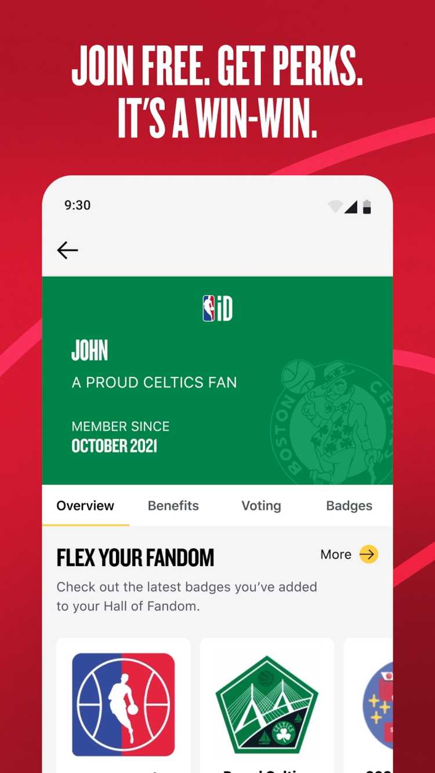
Task: Click the More link text
Action: [336, 554]
